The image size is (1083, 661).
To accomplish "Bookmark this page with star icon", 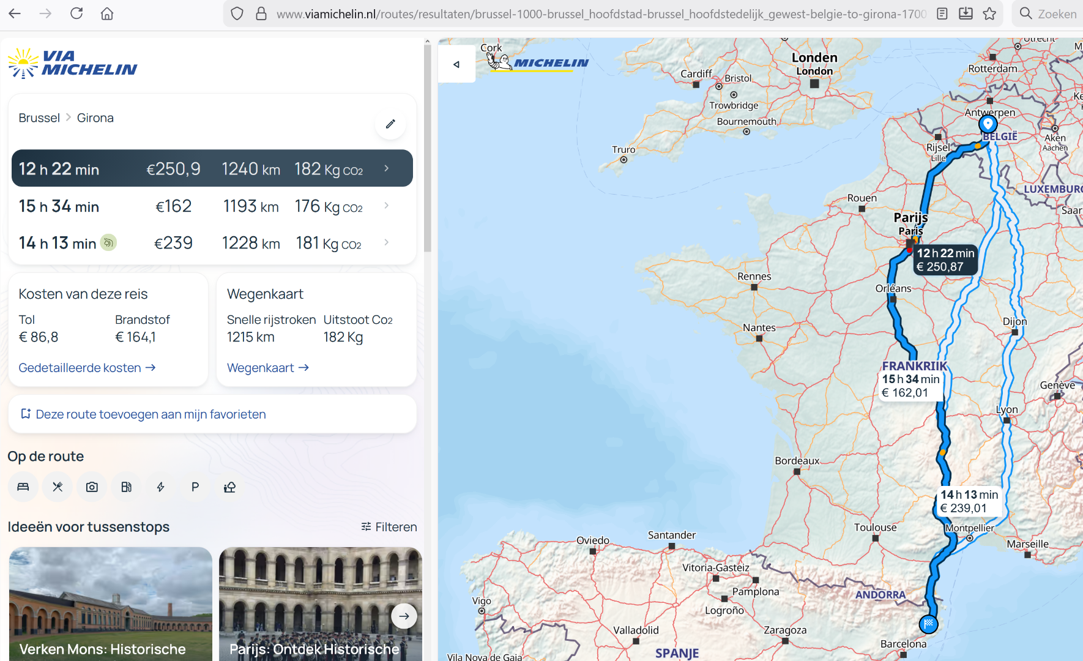I will [989, 13].
